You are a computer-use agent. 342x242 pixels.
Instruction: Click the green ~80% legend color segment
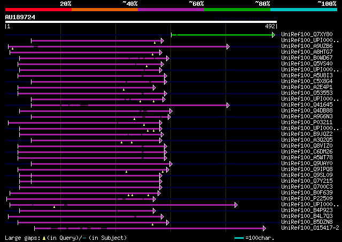point(237,10)
